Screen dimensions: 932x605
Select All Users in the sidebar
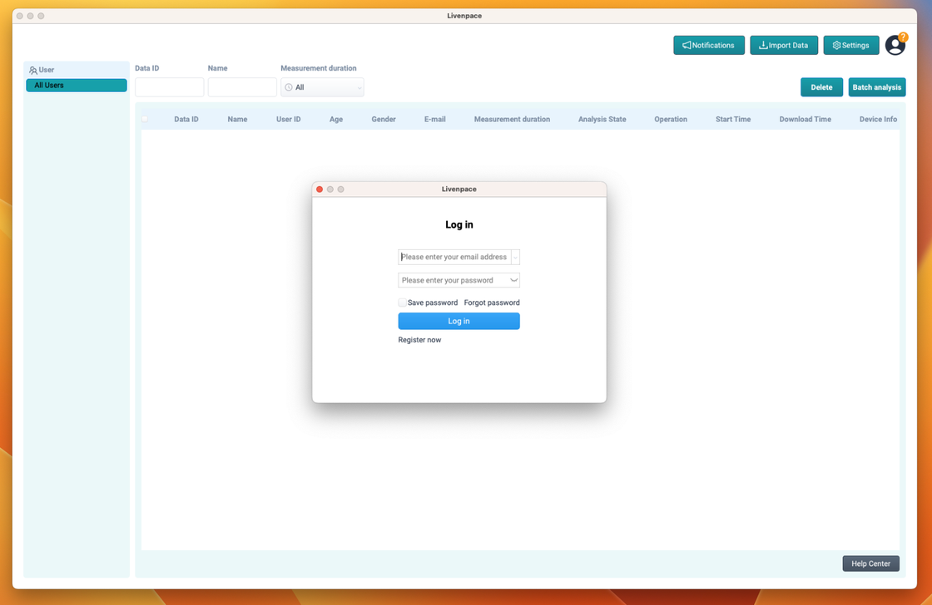coord(76,86)
